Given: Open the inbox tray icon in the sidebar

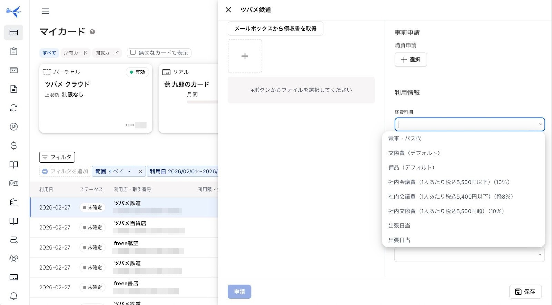Looking at the screenshot, I should pos(14,70).
